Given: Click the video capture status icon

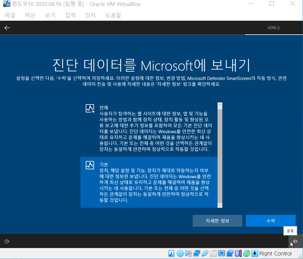Looking at the screenshot, I should tap(230, 253).
